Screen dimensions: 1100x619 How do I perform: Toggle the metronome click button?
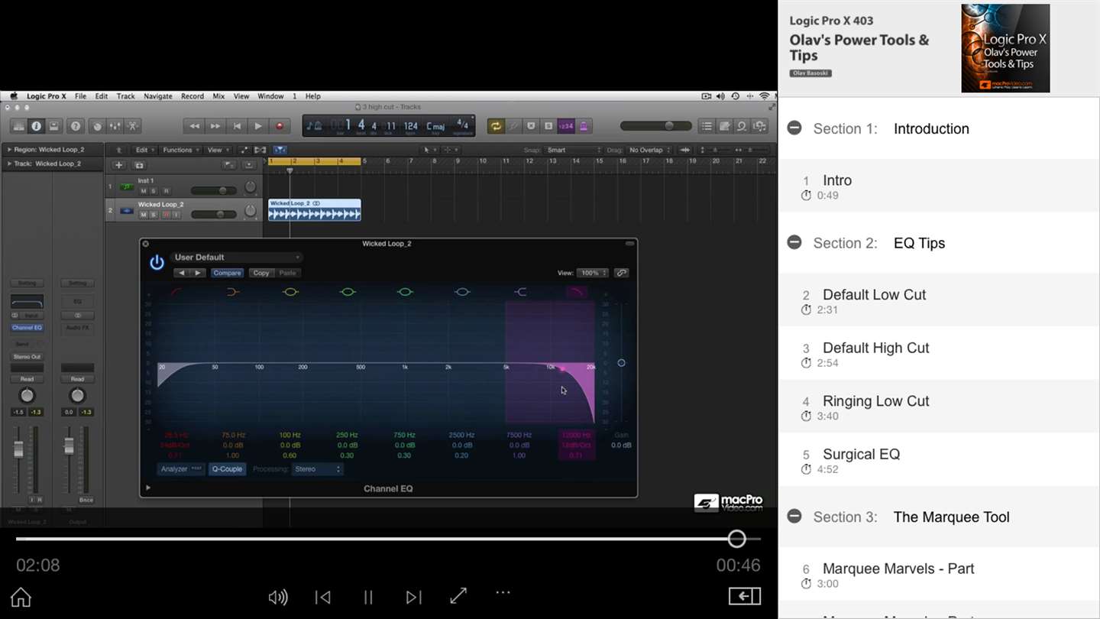pyautogui.click(x=584, y=126)
